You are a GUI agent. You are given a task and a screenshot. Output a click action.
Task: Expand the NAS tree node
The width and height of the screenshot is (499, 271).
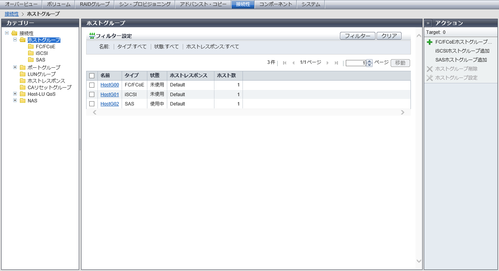15,100
